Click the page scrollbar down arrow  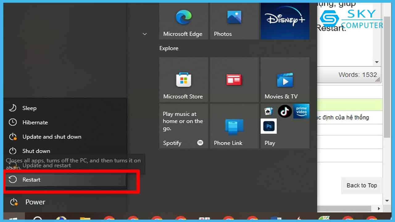pyautogui.click(x=387, y=201)
